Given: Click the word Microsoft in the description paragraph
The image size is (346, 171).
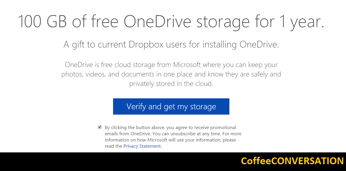Looking at the screenshot, I should 187,65.
